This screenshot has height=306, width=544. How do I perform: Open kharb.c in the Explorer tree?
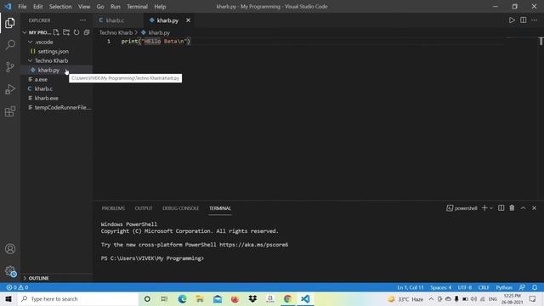pos(43,88)
